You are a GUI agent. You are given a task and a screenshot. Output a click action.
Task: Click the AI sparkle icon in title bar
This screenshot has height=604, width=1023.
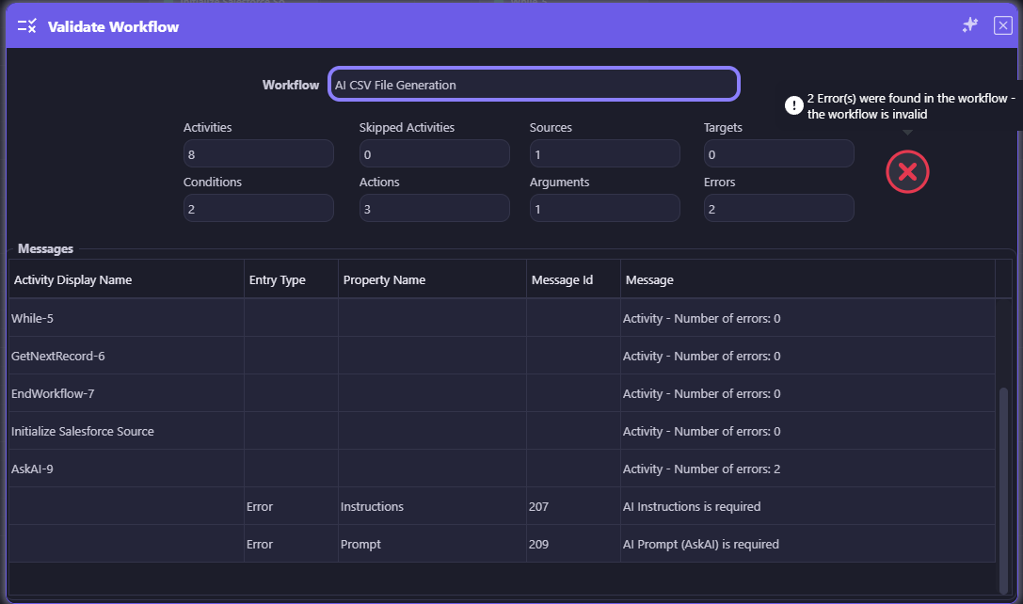coord(970,25)
